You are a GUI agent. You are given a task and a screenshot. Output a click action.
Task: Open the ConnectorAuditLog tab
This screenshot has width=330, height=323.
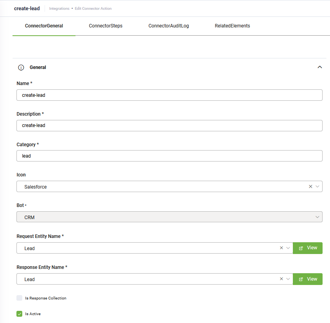(x=169, y=26)
